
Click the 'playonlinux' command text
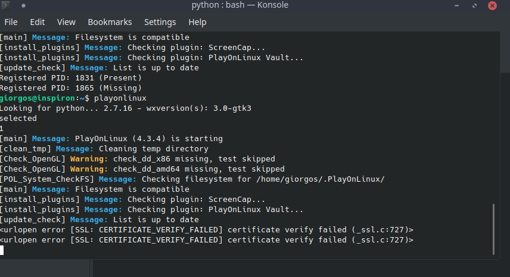pyautogui.click(x=120, y=98)
